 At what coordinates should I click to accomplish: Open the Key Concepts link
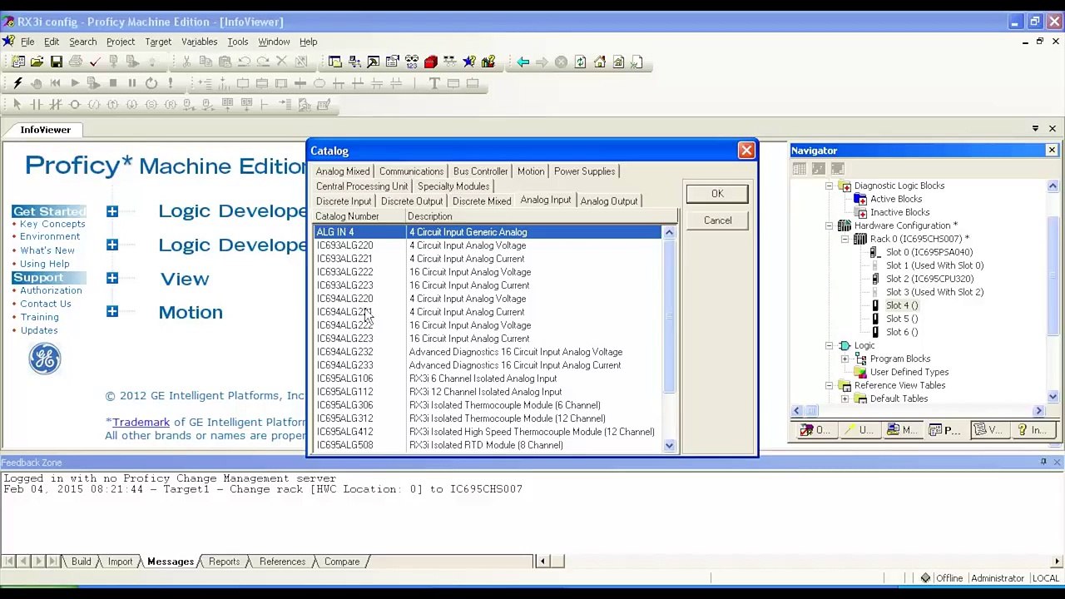point(52,224)
